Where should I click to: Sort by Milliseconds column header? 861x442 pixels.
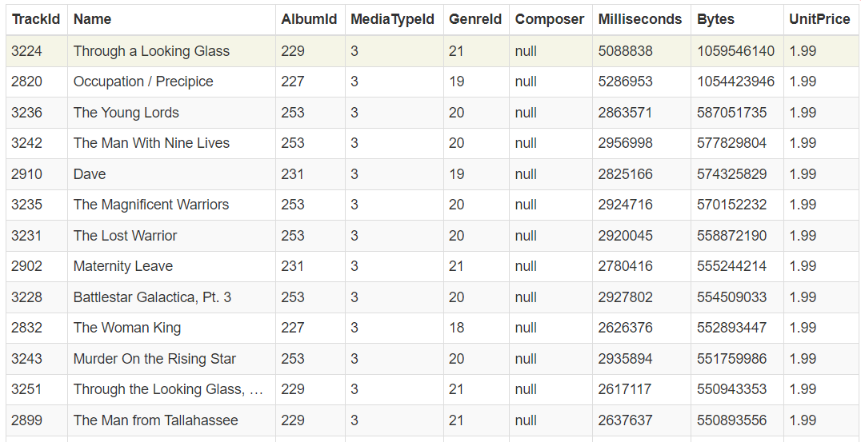(x=640, y=19)
